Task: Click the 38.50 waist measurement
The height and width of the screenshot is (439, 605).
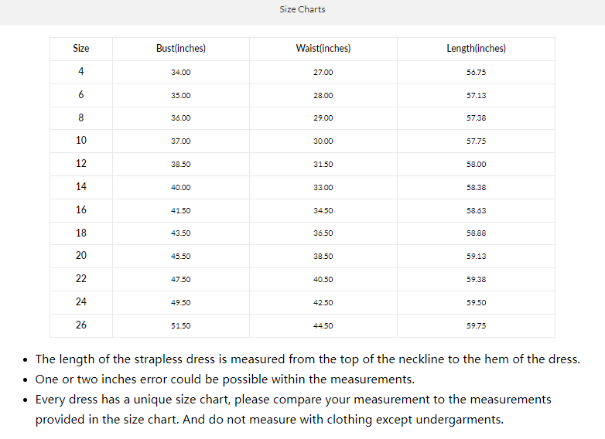Action: (323, 257)
